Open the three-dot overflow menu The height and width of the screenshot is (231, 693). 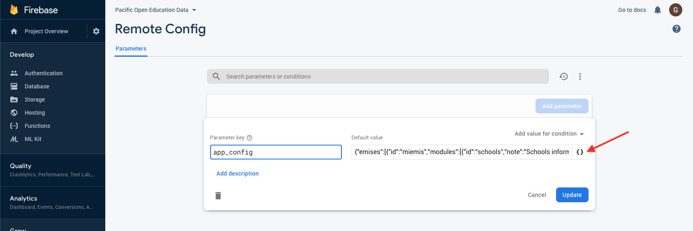(580, 76)
